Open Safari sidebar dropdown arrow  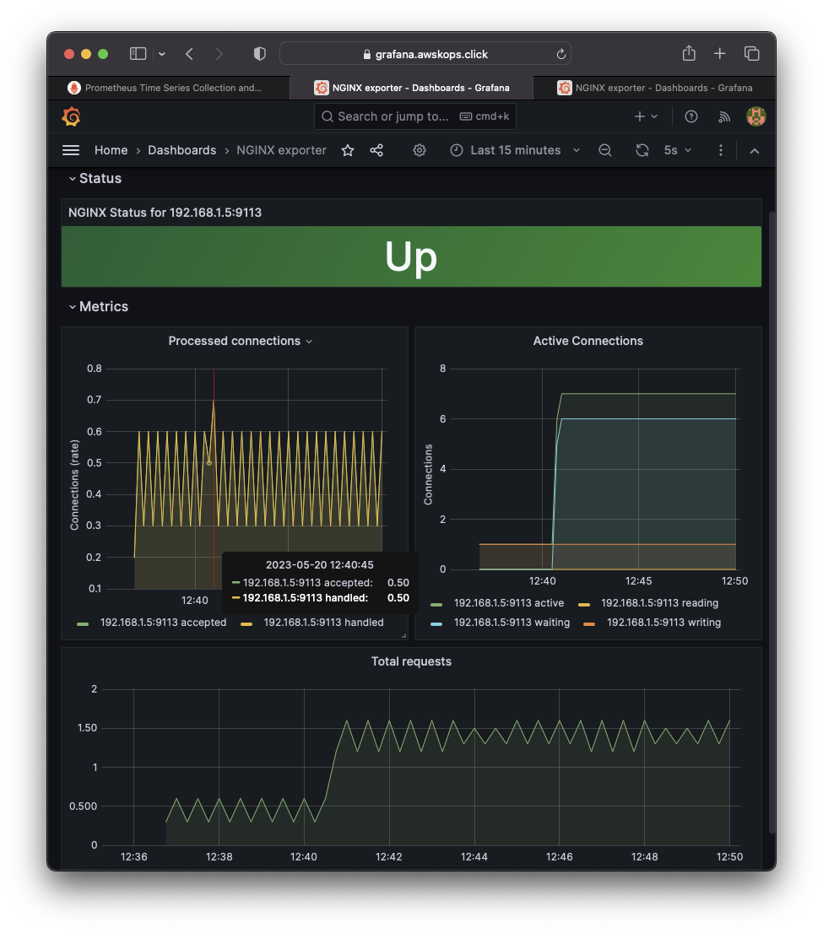point(161,54)
